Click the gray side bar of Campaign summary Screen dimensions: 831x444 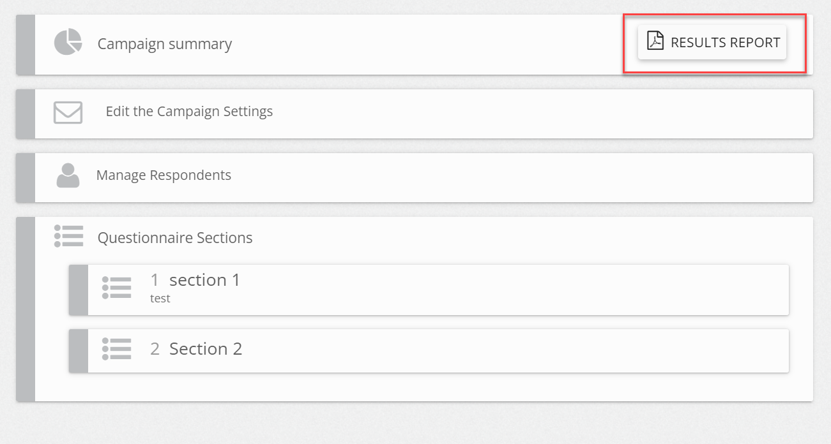26,45
